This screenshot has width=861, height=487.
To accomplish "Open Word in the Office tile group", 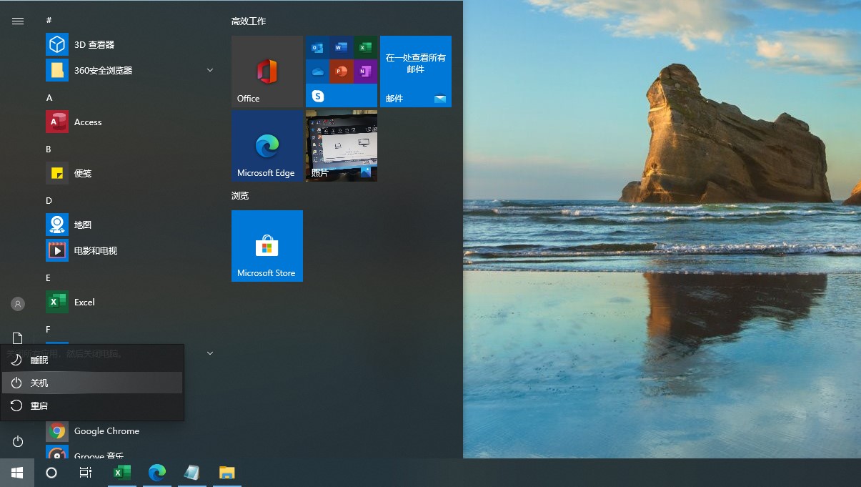I will (342, 48).
